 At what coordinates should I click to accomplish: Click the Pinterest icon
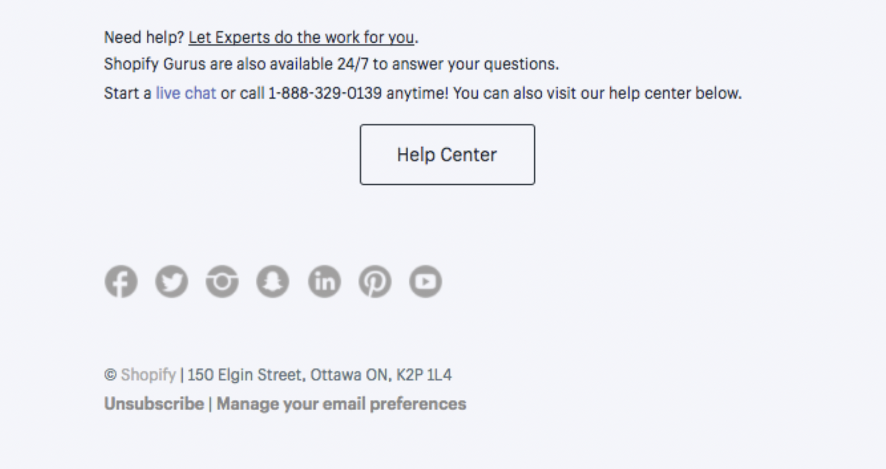pos(375,281)
